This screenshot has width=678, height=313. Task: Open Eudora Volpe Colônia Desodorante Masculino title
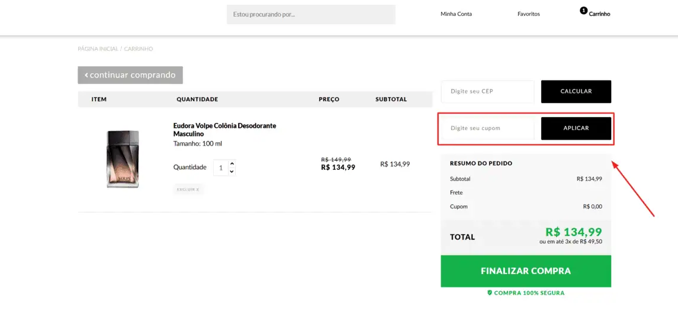pos(224,130)
